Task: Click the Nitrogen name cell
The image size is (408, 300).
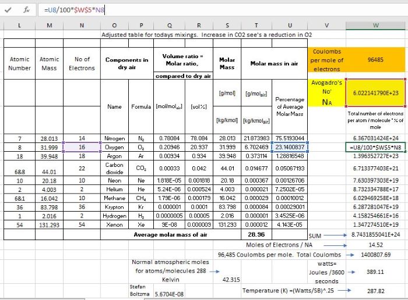Action: point(114,138)
